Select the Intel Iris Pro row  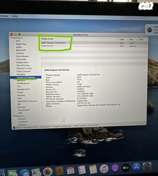click(x=94, y=46)
